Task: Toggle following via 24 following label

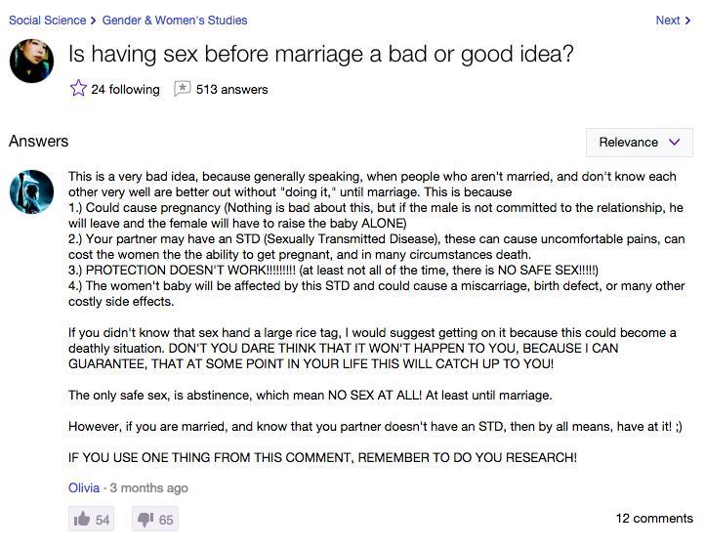Action: pyautogui.click(x=125, y=89)
